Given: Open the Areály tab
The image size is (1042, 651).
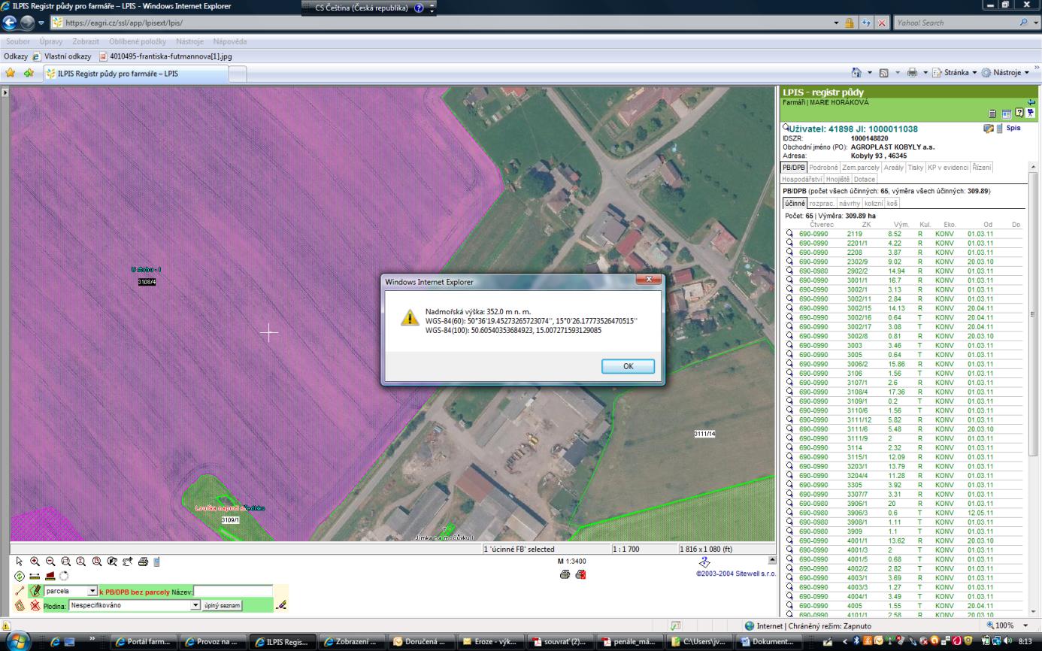Looking at the screenshot, I should pyautogui.click(x=894, y=168).
